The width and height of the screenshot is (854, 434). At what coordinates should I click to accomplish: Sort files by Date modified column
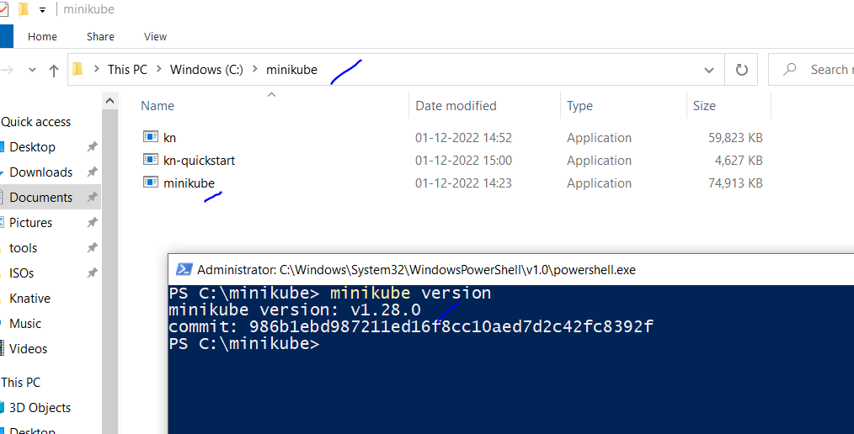[456, 106]
